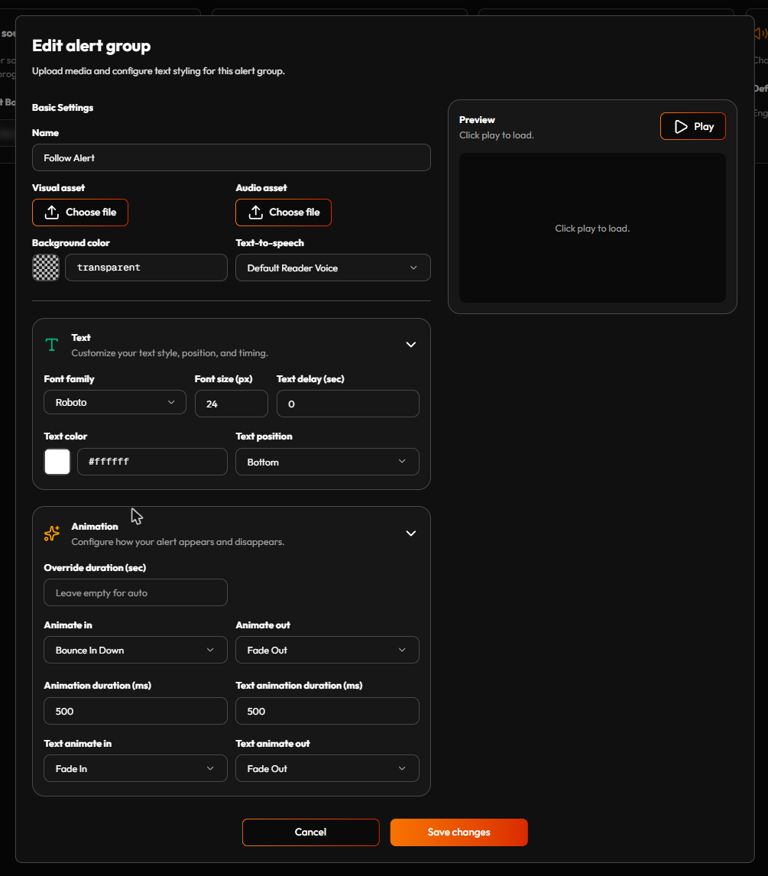This screenshot has height=876, width=768.
Task: Collapse the Animation section chevron
Action: coord(410,534)
